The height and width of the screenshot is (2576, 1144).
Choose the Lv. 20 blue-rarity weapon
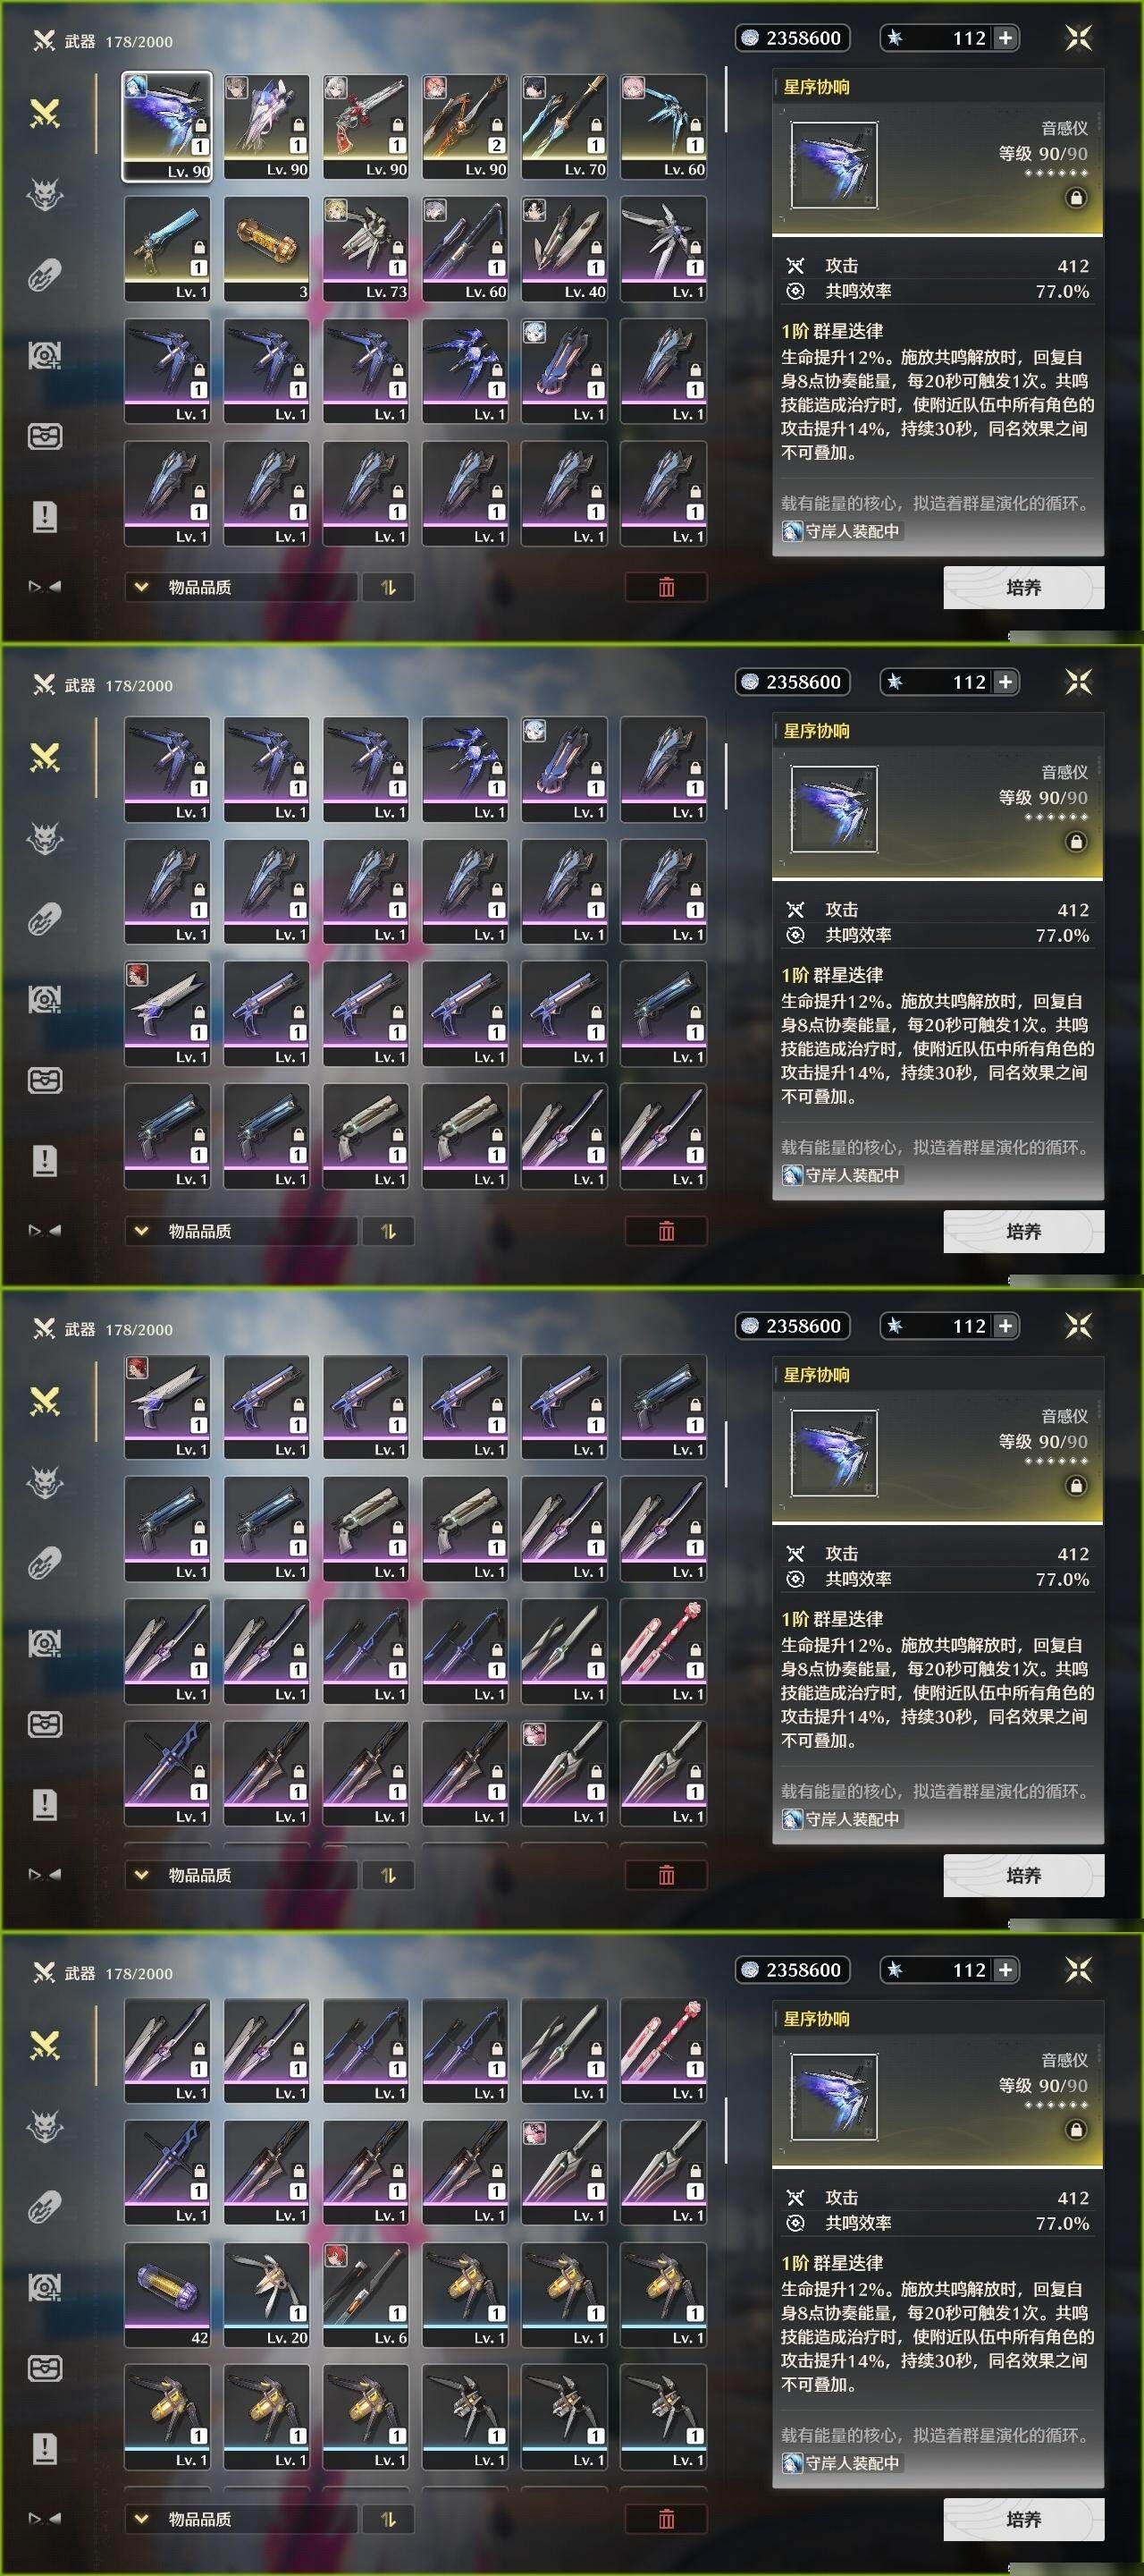pyautogui.click(x=266, y=2295)
